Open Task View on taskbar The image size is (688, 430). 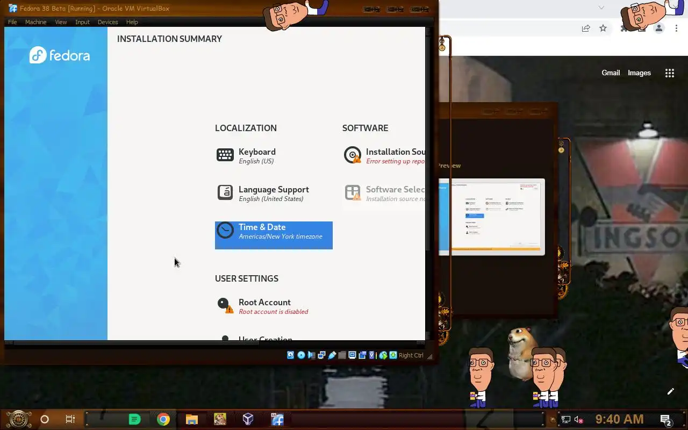pyautogui.click(x=70, y=419)
